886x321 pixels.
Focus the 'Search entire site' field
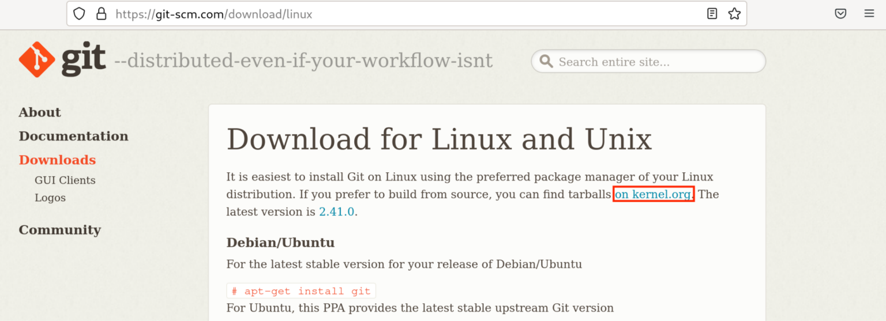[648, 62]
